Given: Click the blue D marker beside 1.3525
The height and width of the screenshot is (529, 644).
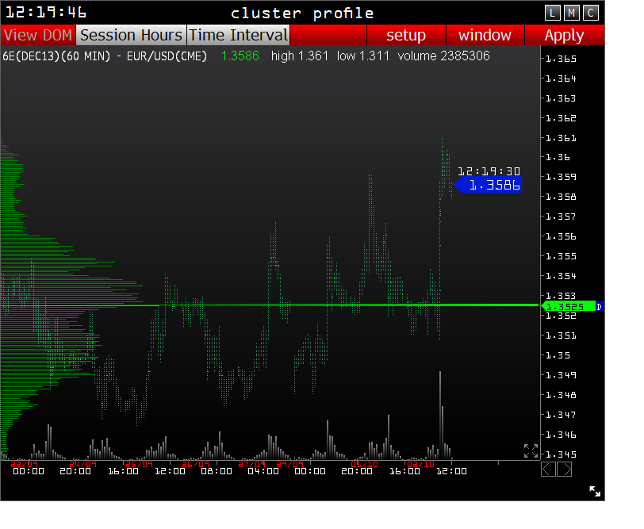Looking at the screenshot, I should tap(600, 306).
